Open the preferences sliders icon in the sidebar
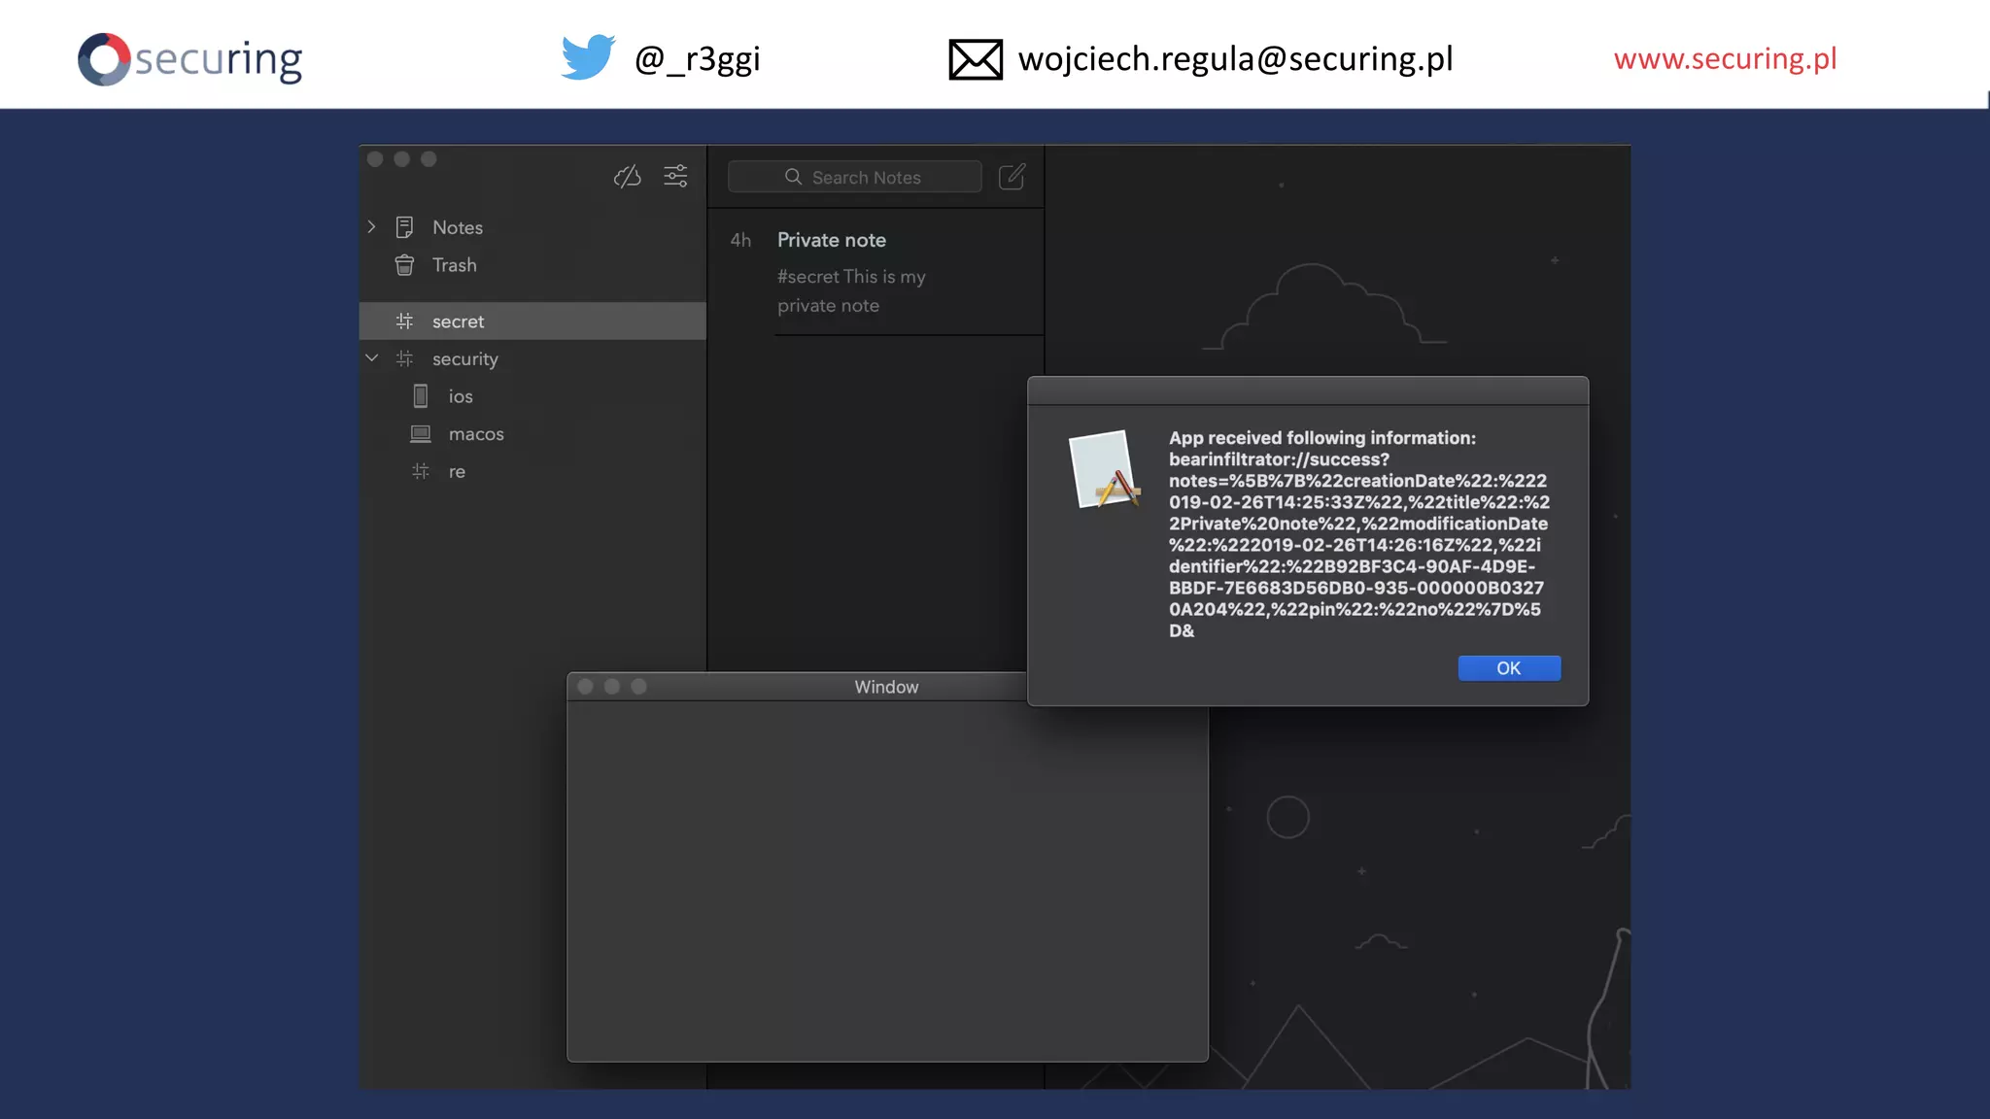1990x1119 pixels. 675,176
